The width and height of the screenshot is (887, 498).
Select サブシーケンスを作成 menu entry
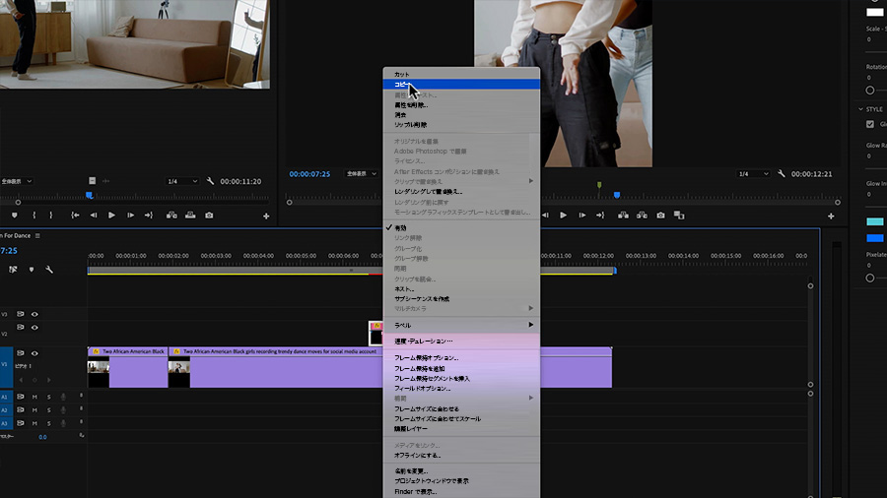[461, 298]
